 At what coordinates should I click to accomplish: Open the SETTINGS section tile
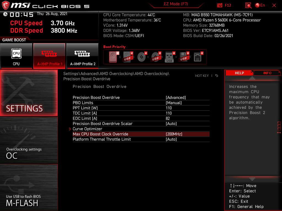point(29,93)
